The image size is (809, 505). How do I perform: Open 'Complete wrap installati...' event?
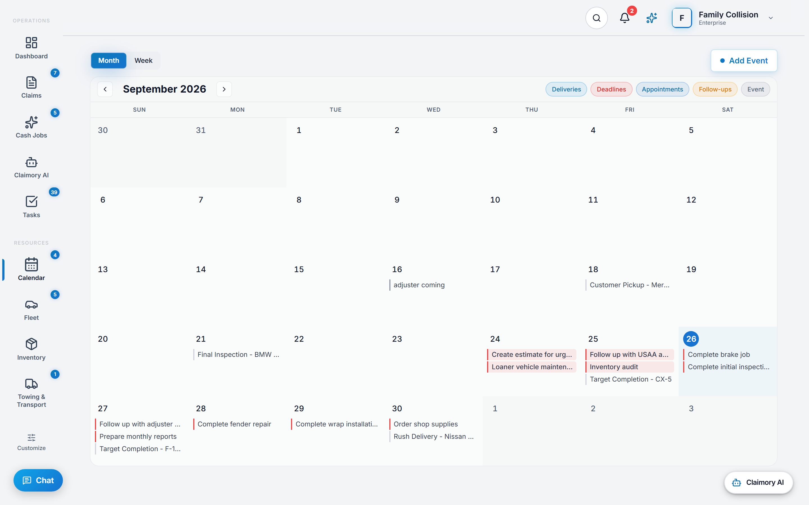[x=335, y=424]
